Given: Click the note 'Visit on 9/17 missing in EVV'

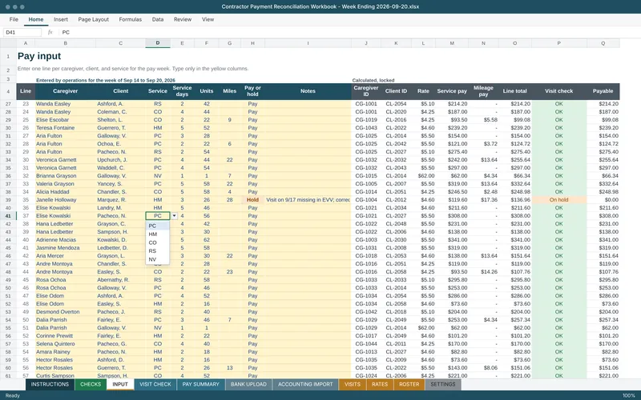Looking at the screenshot, I should click(x=308, y=200).
